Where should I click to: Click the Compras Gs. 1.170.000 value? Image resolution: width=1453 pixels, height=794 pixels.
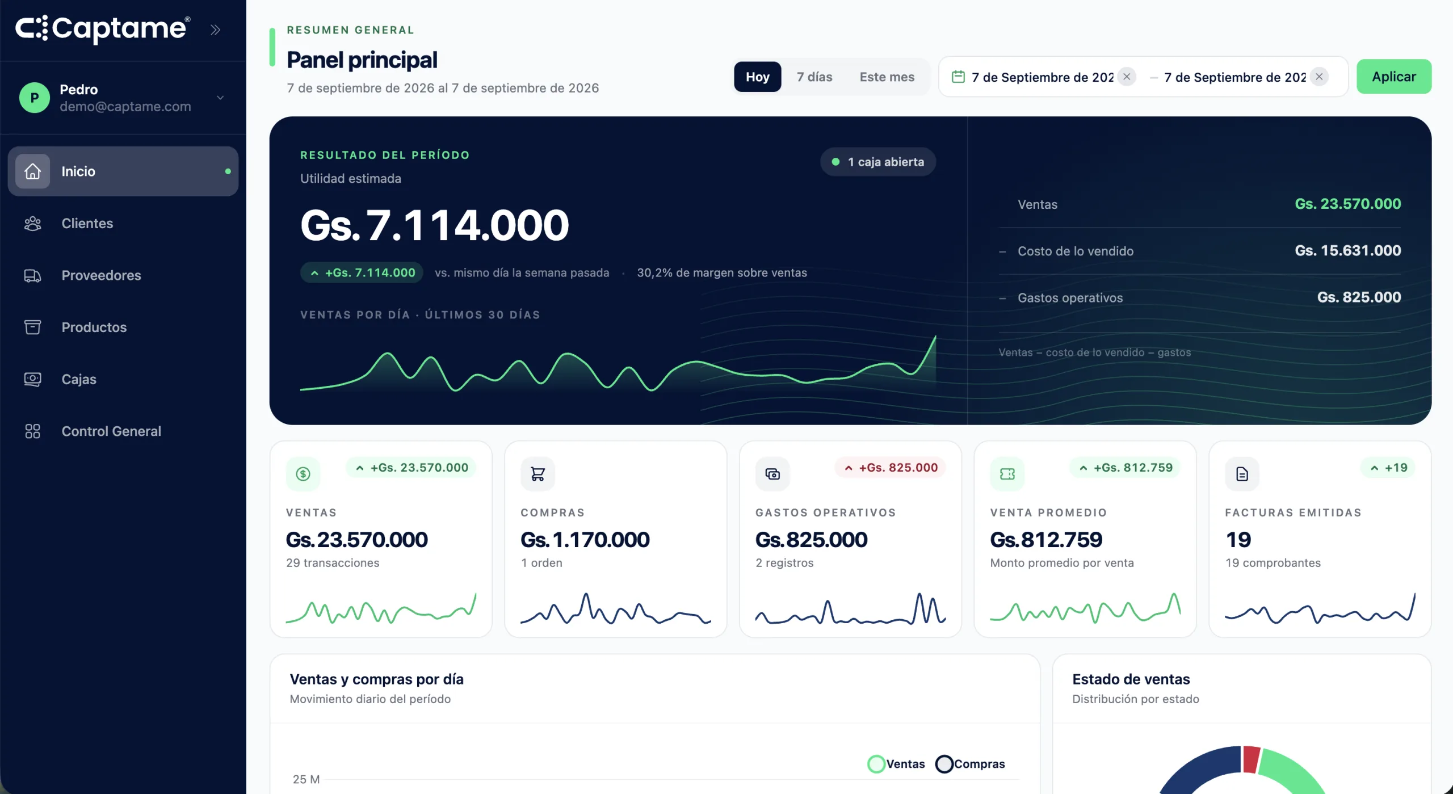585,540
